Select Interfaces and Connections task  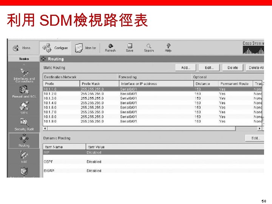24,75
